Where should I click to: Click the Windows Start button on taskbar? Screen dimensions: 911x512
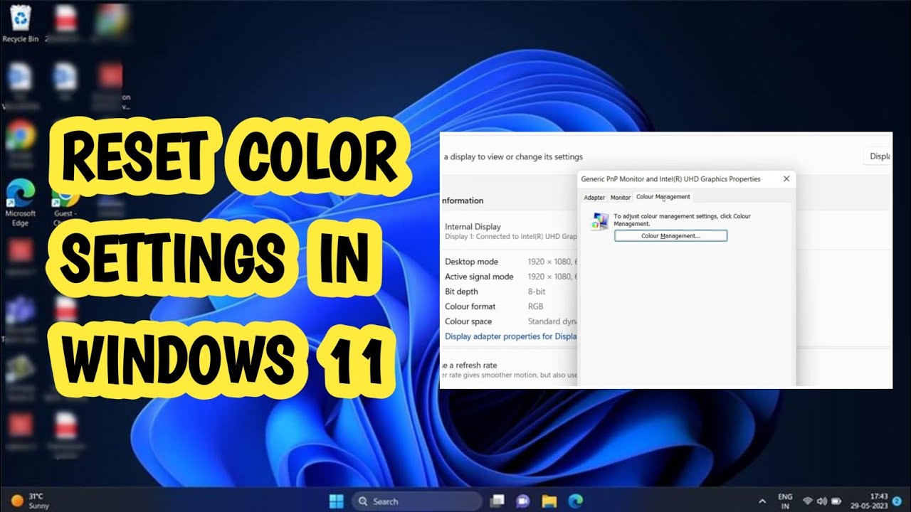point(337,501)
